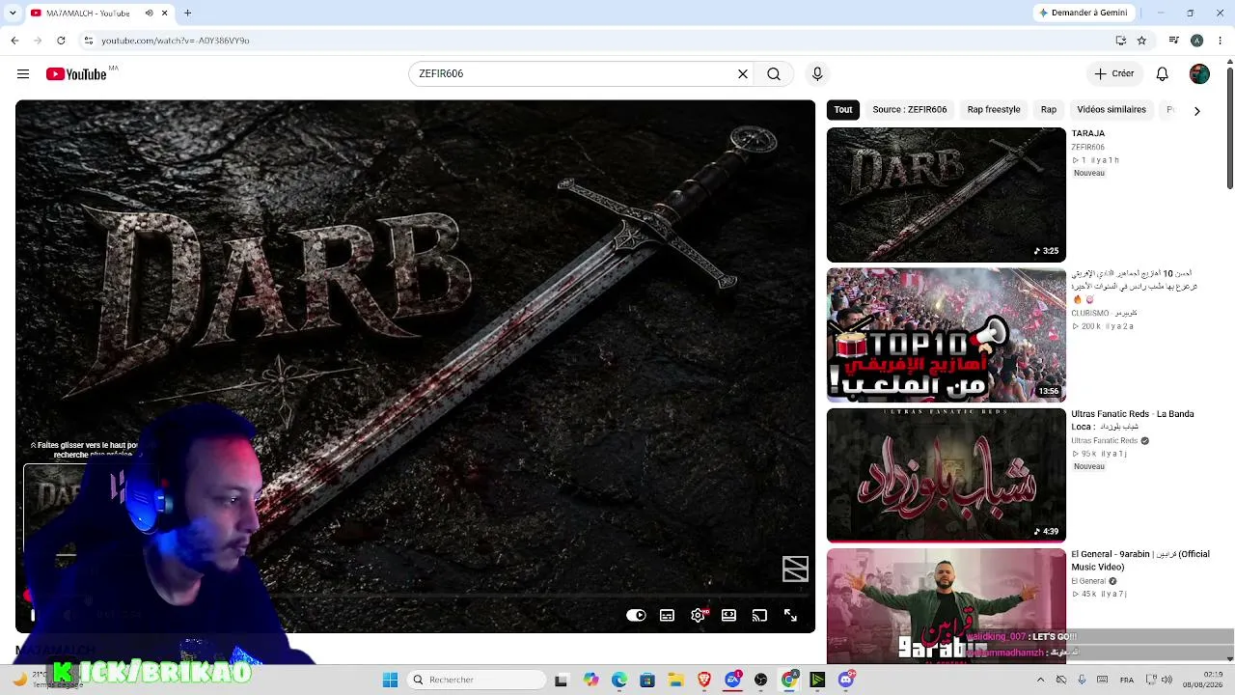Show hidden system tray icons

1040,681
